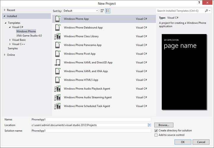
Task: Click the search magnifier icon
Action: click(x=206, y=11)
